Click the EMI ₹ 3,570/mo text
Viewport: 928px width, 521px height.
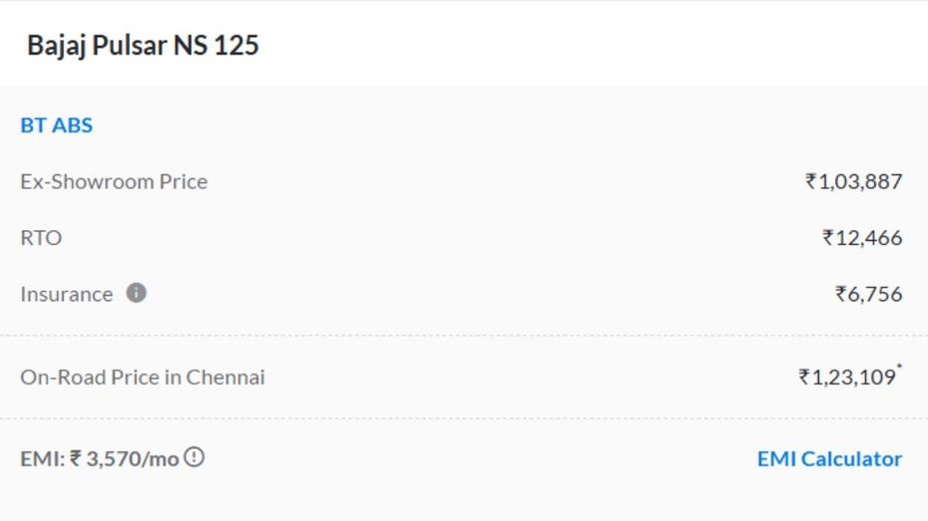100,459
